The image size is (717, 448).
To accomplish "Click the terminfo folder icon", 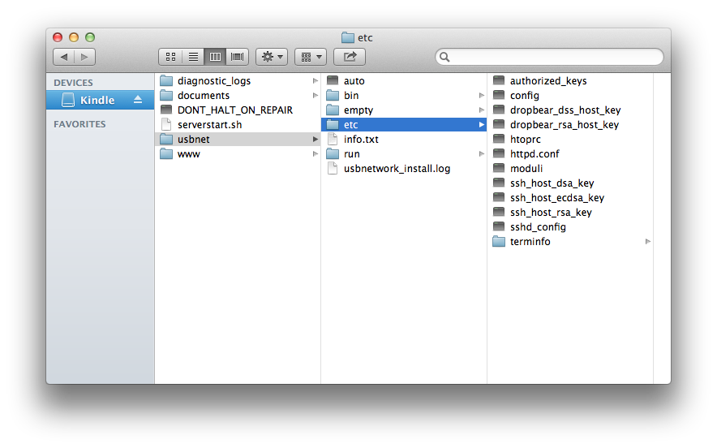I will point(499,241).
